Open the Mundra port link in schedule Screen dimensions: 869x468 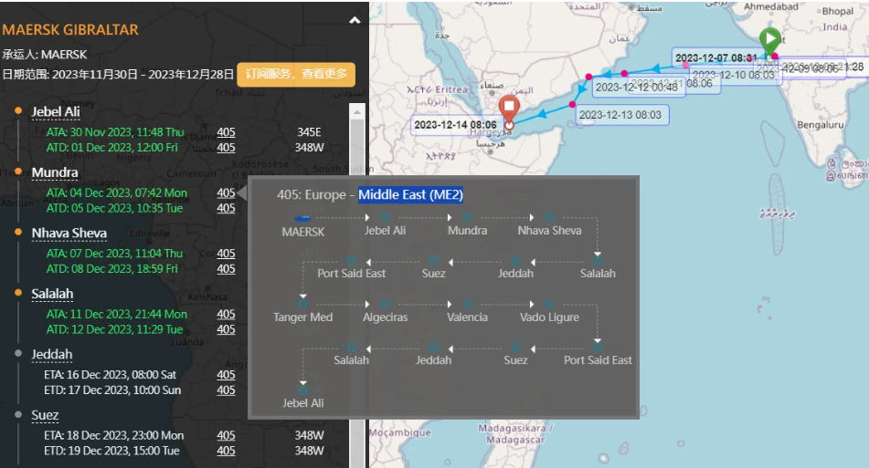pos(55,172)
